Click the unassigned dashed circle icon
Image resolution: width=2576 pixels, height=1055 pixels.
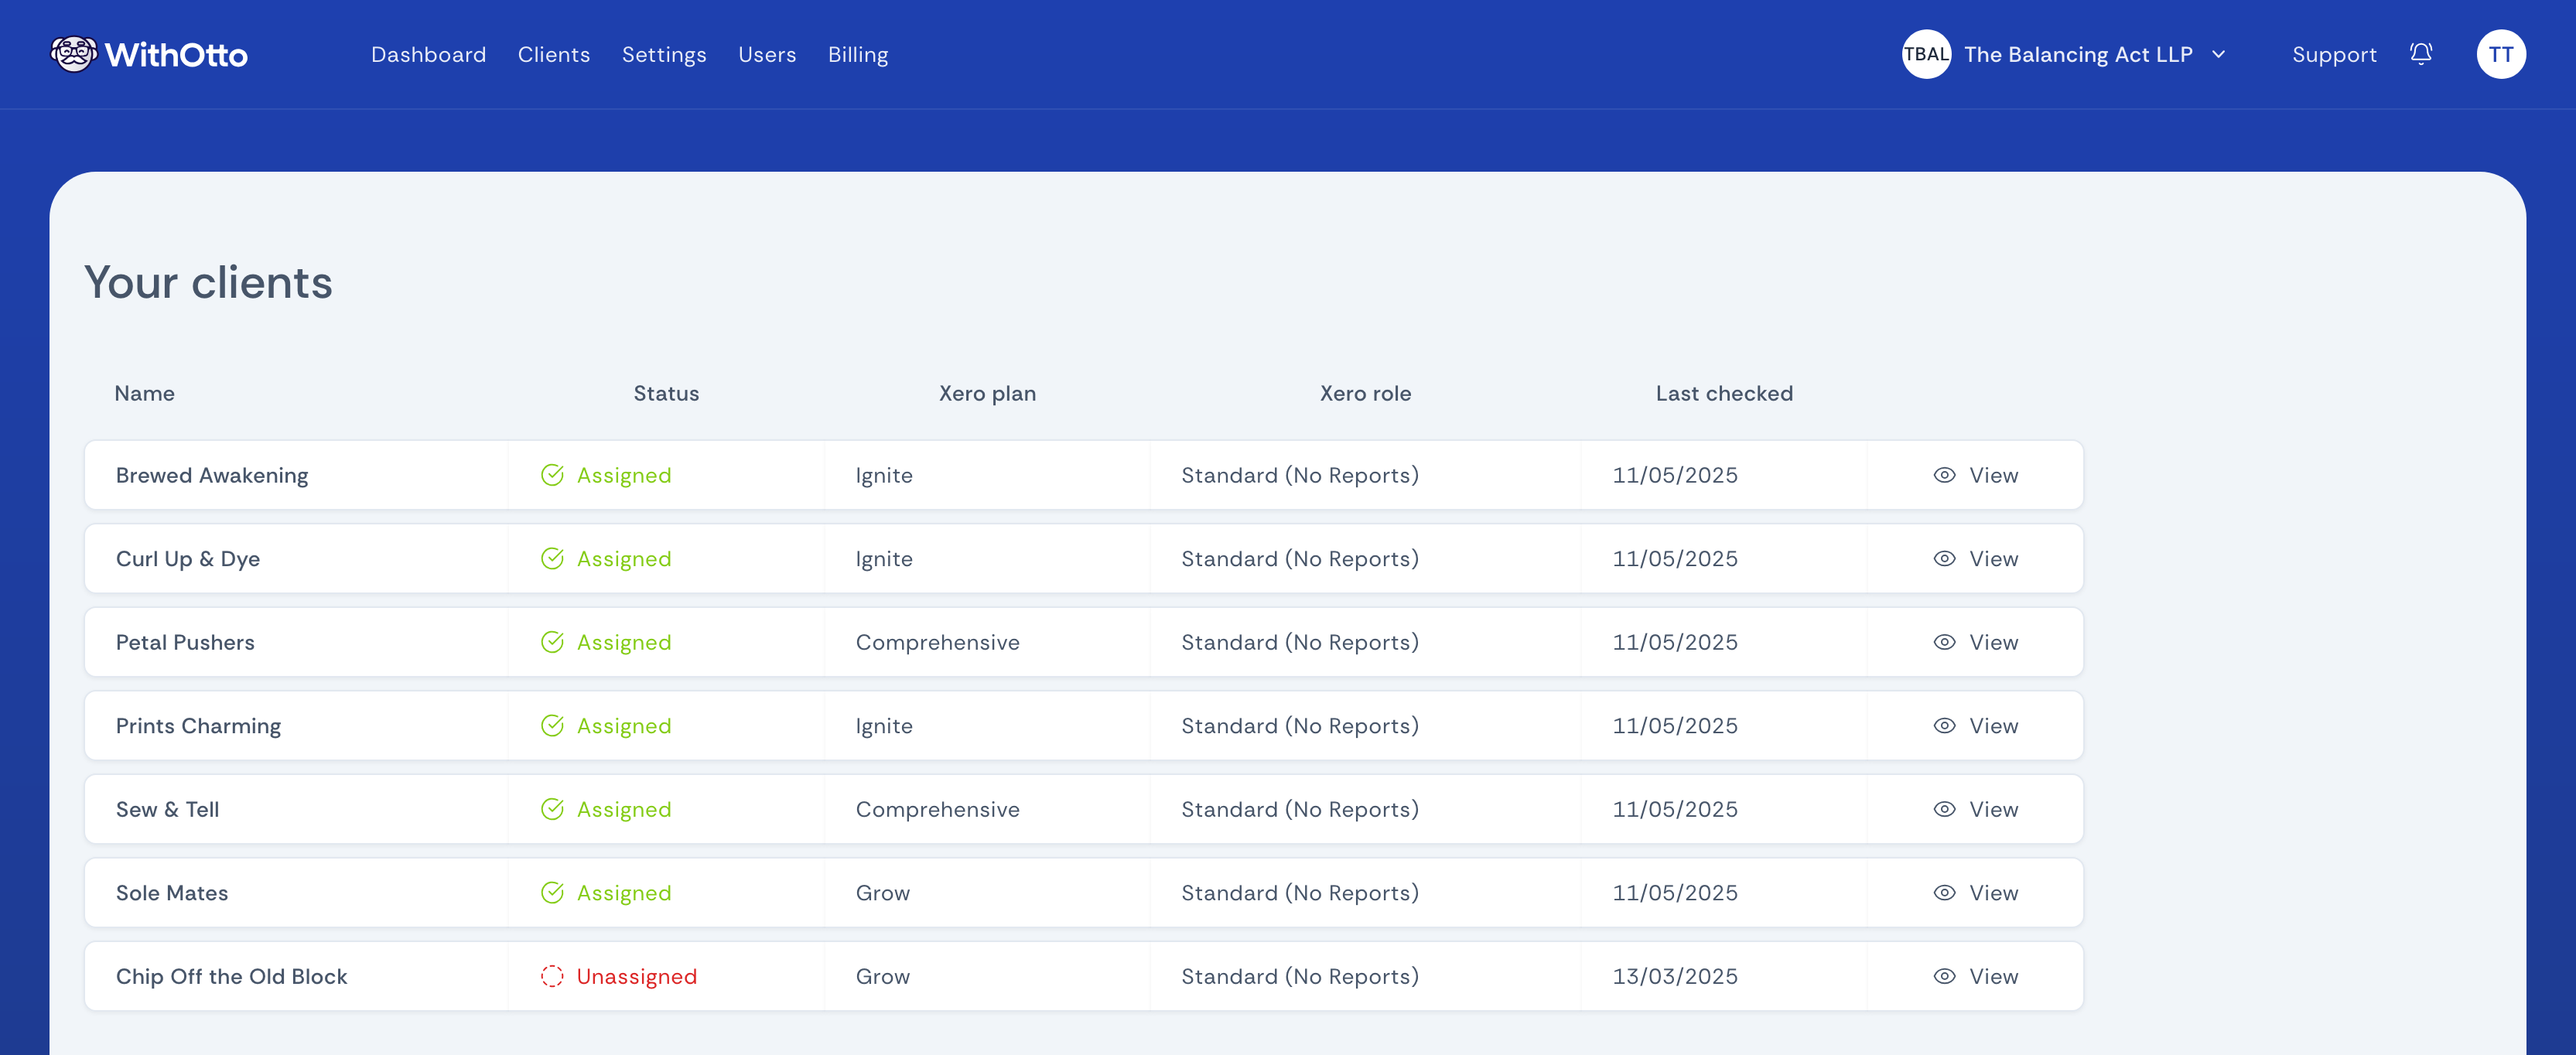click(x=552, y=976)
